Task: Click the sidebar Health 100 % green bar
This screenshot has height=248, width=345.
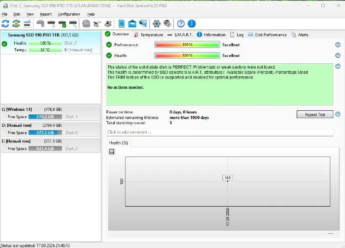Action: (x=45, y=43)
